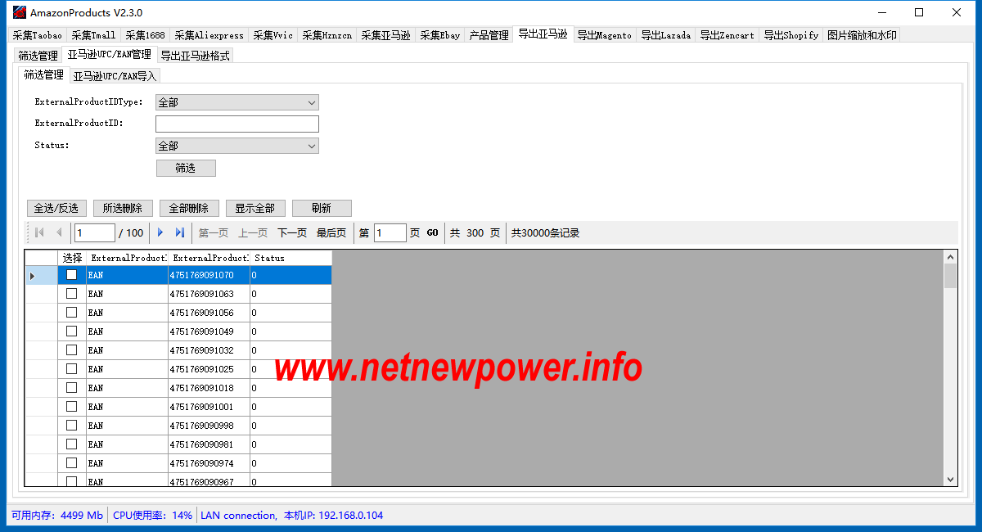Jump to last page navigator arrow
Screen dimensions: 982x532
[x=180, y=233]
